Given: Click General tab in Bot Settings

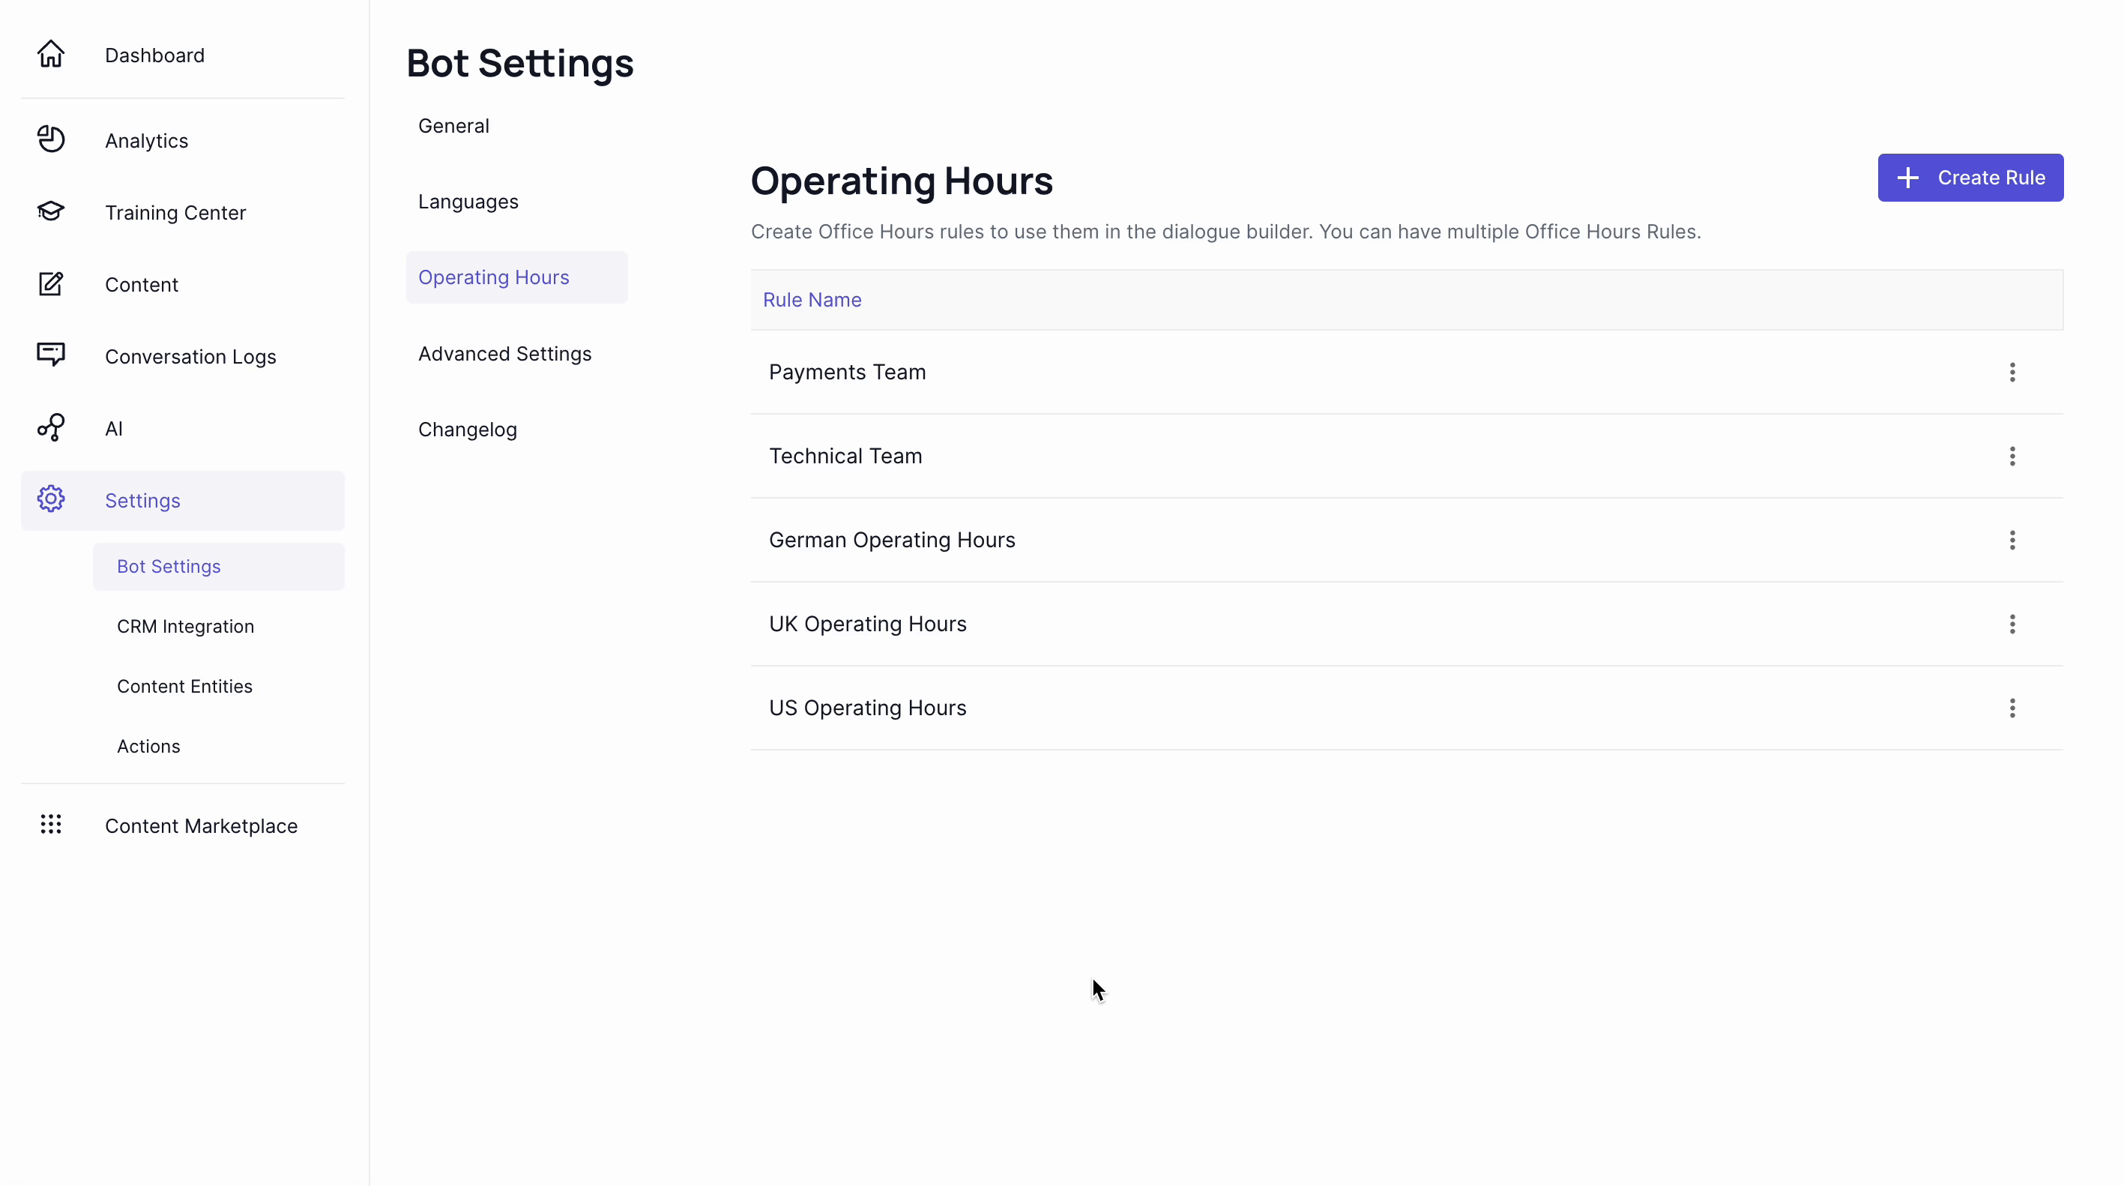Looking at the screenshot, I should pyautogui.click(x=453, y=125).
